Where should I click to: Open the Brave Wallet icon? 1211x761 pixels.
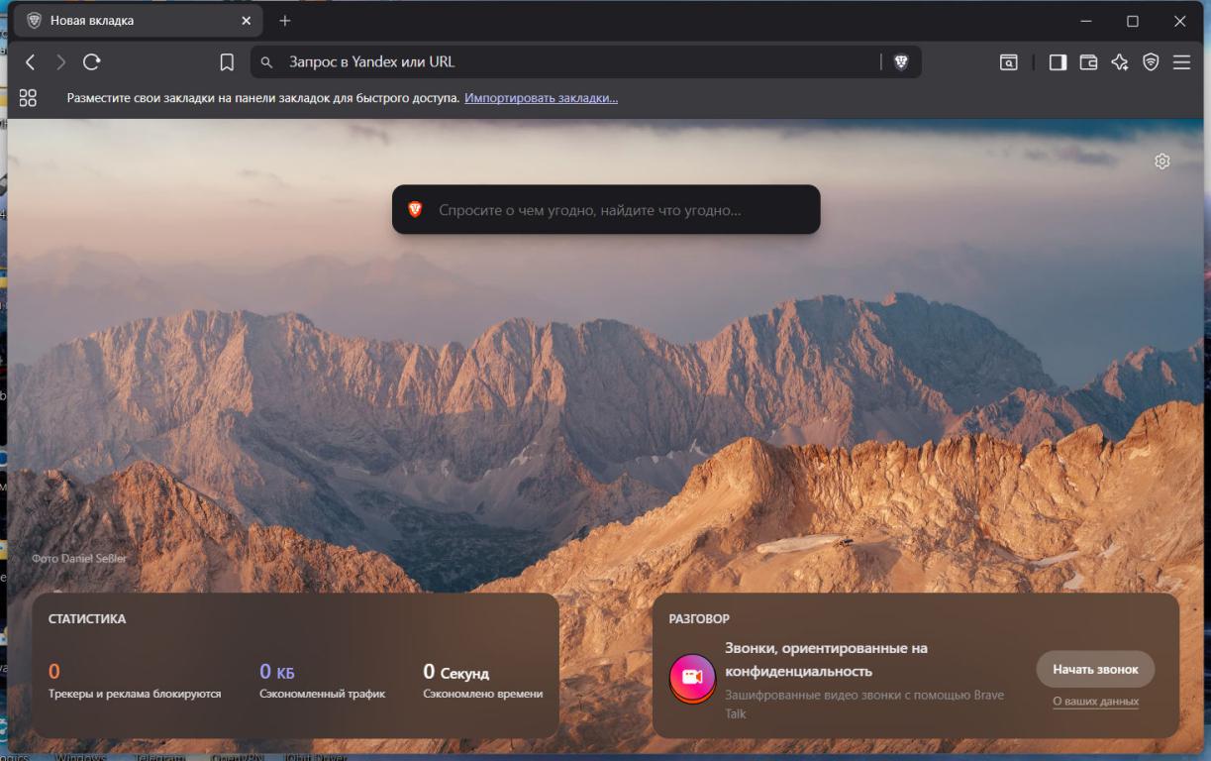[1088, 62]
